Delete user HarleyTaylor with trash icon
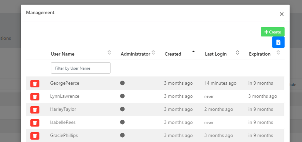Screen dimensions: 302x142 35,110
